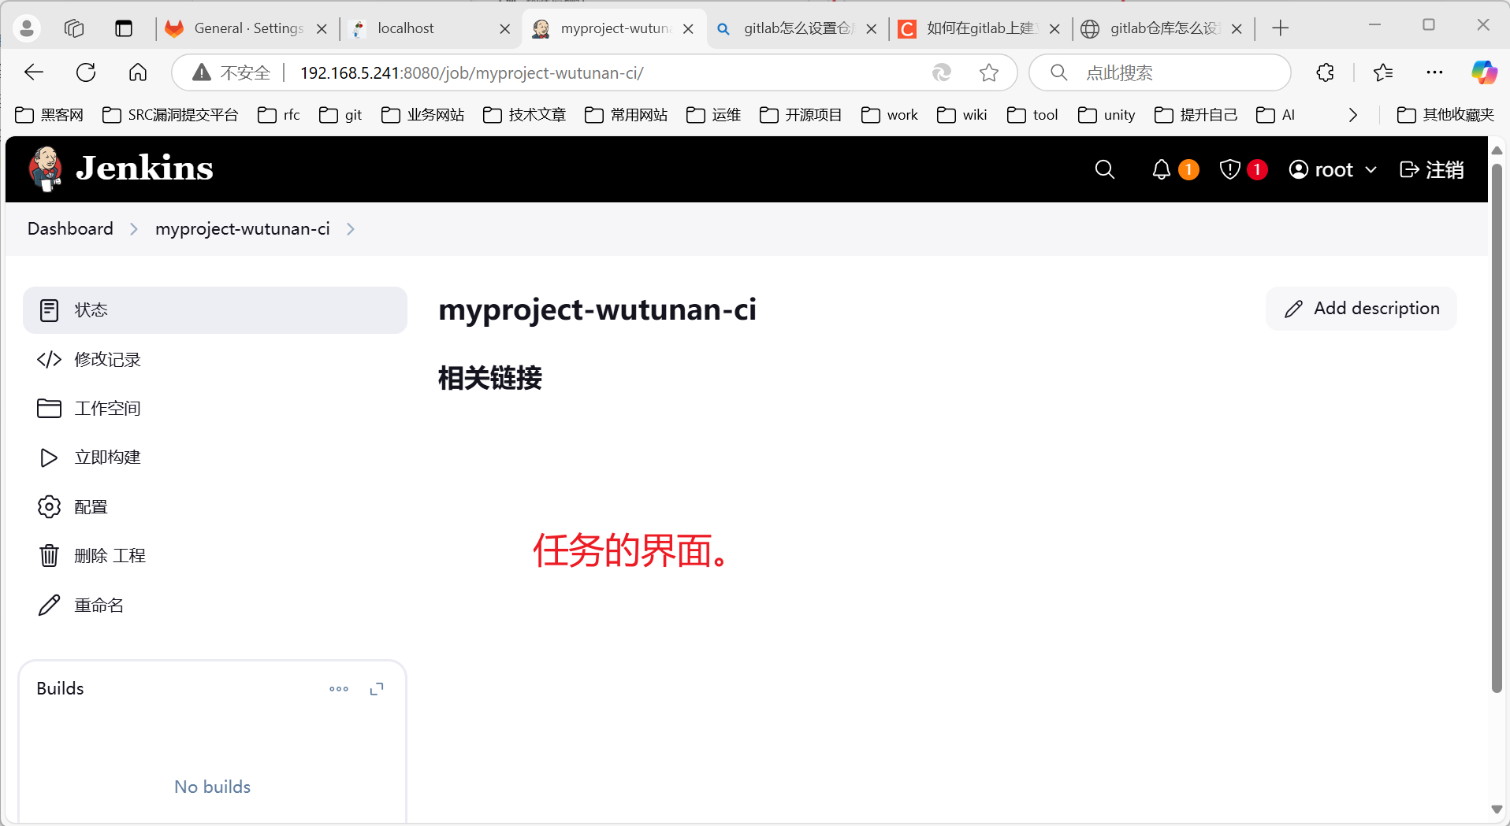
Task: Open the browser extensions puzzle icon
Action: (1326, 73)
